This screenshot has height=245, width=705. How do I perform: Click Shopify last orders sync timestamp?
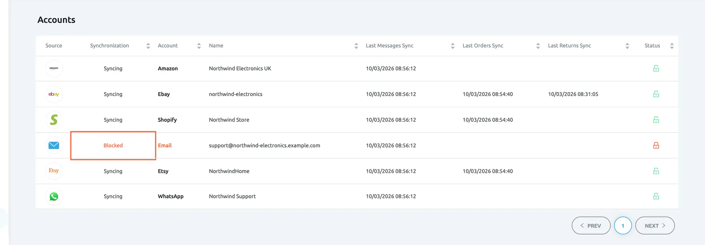click(x=488, y=120)
